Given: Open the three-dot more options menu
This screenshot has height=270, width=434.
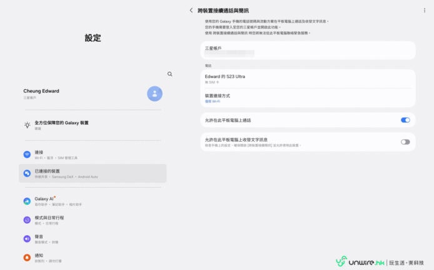Looking at the screenshot, I should 425,11.
